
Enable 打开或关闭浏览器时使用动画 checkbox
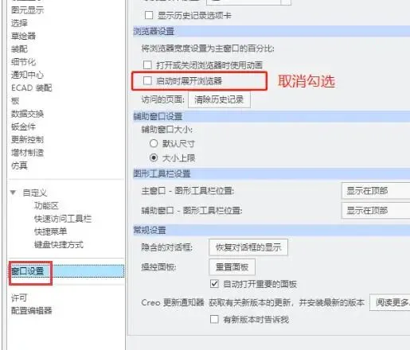point(147,65)
